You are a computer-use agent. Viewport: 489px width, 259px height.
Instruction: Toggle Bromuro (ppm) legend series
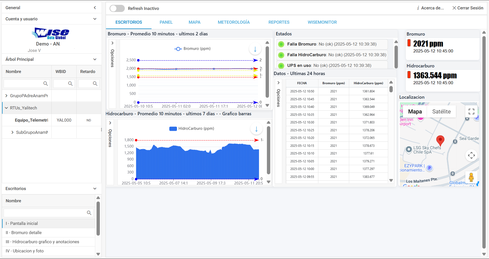click(x=192, y=49)
